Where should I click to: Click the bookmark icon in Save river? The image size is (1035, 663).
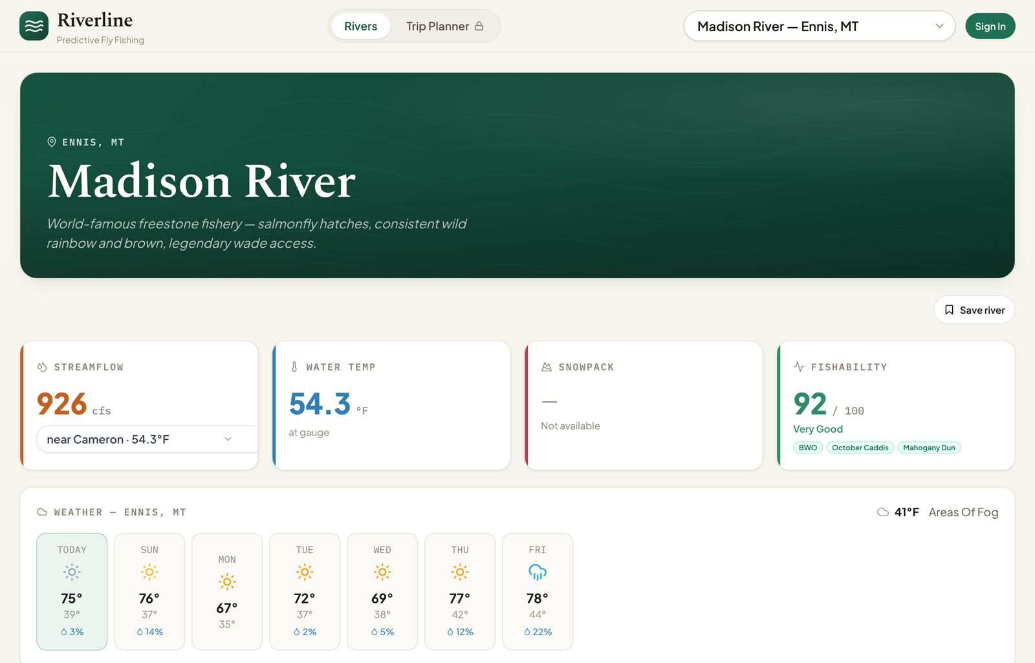point(949,310)
